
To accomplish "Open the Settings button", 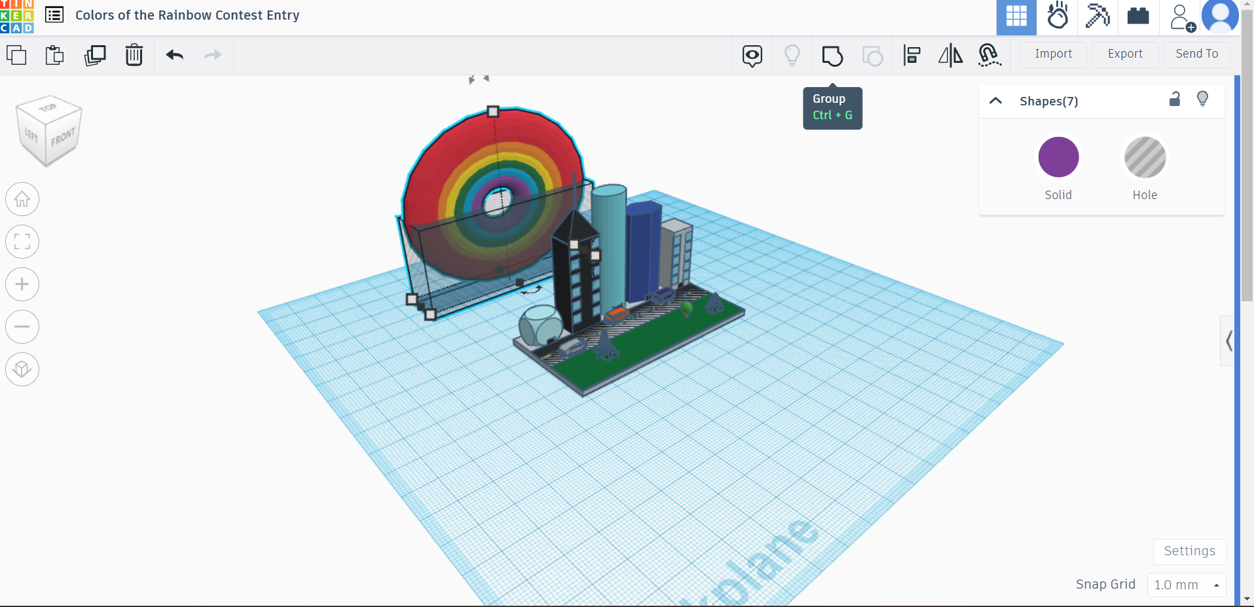I will (x=1189, y=551).
